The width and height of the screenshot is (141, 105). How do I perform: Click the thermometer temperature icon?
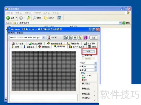tap(49, 38)
